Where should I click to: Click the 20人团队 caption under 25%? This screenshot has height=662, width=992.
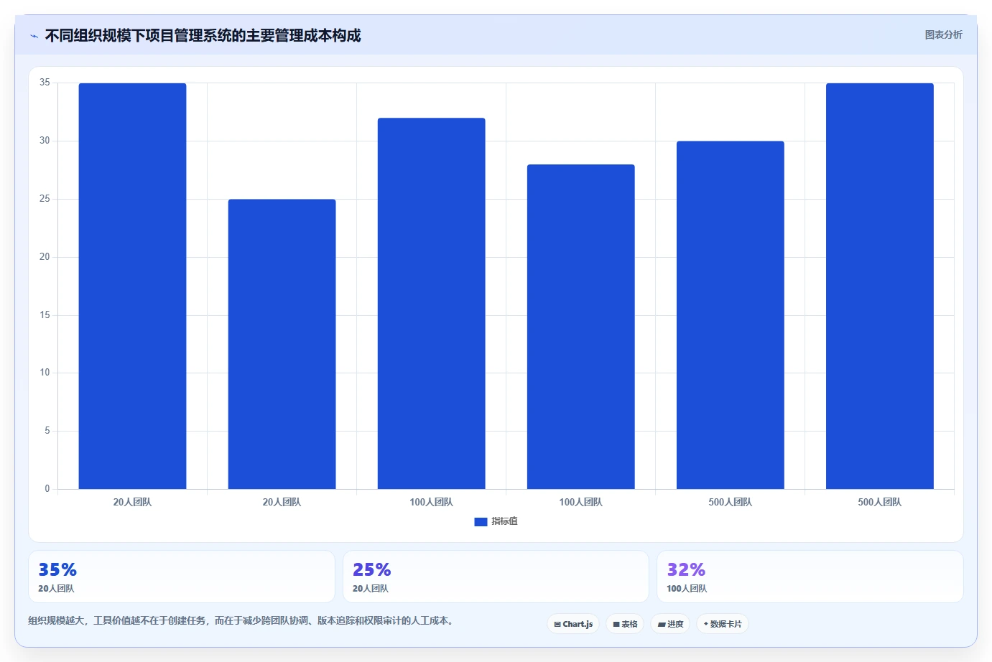click(371, 589)
